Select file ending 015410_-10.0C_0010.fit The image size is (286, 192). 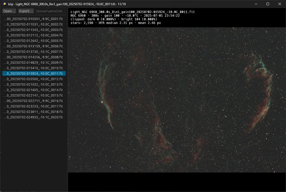(x=34, y=68)
